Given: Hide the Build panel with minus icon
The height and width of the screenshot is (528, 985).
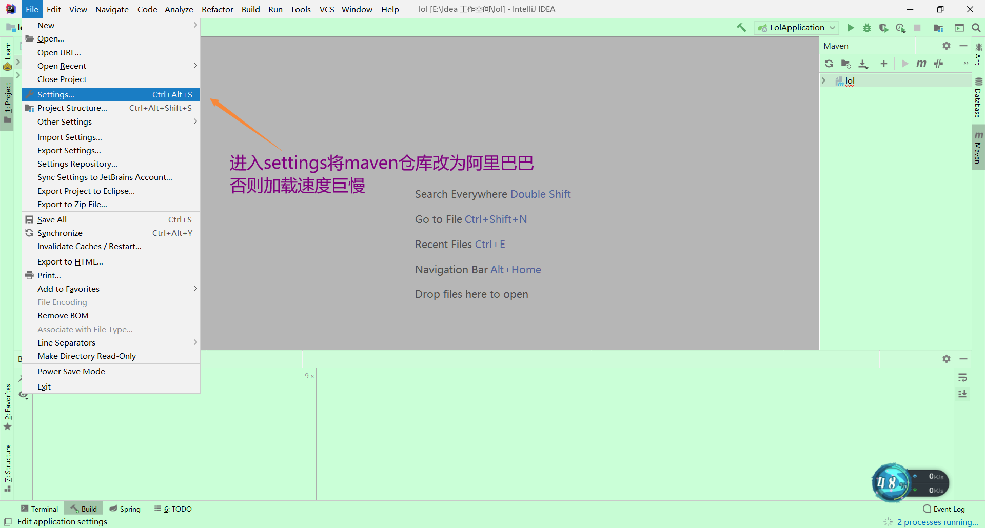Looking at the screenshot, I should [963, 359].
